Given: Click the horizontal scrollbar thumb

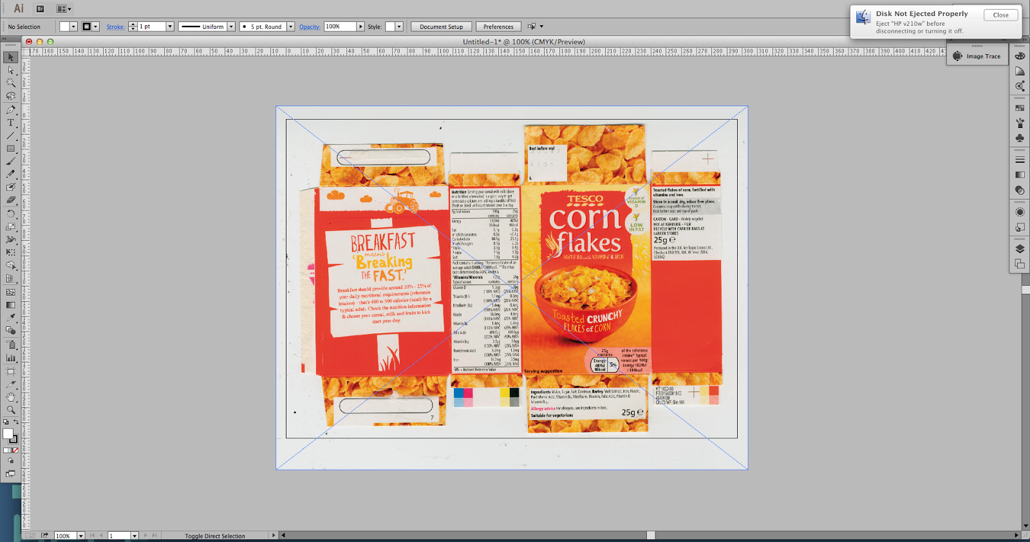Looking at the screenshot, I should coord(651,536).
